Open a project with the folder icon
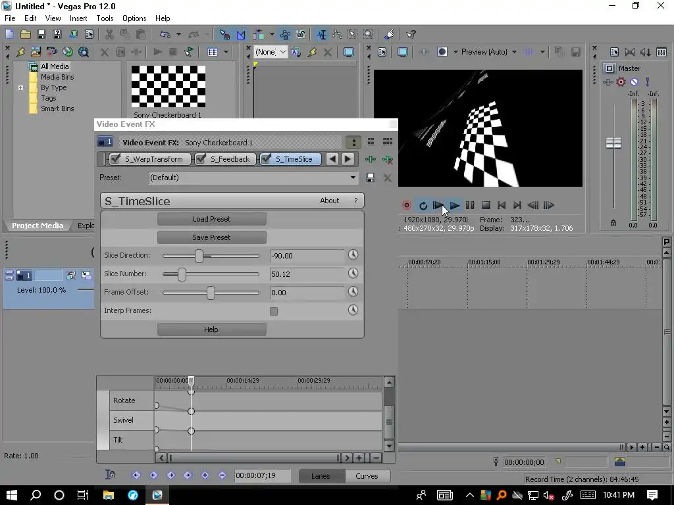This screenshot has width=674, height=505. [x=26, y=34]
